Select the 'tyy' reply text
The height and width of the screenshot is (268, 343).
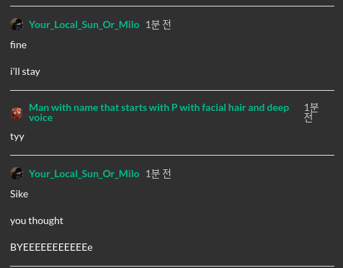point(17,137)
